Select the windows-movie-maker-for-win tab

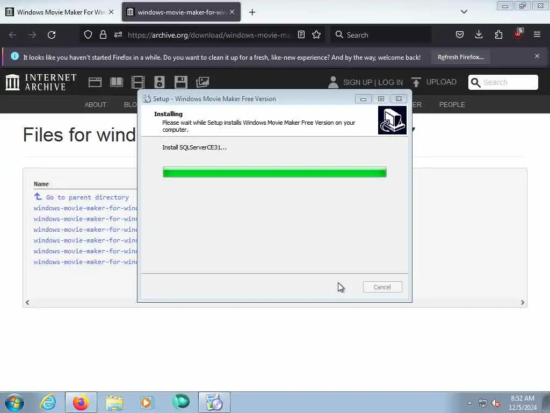pos(182,12)
